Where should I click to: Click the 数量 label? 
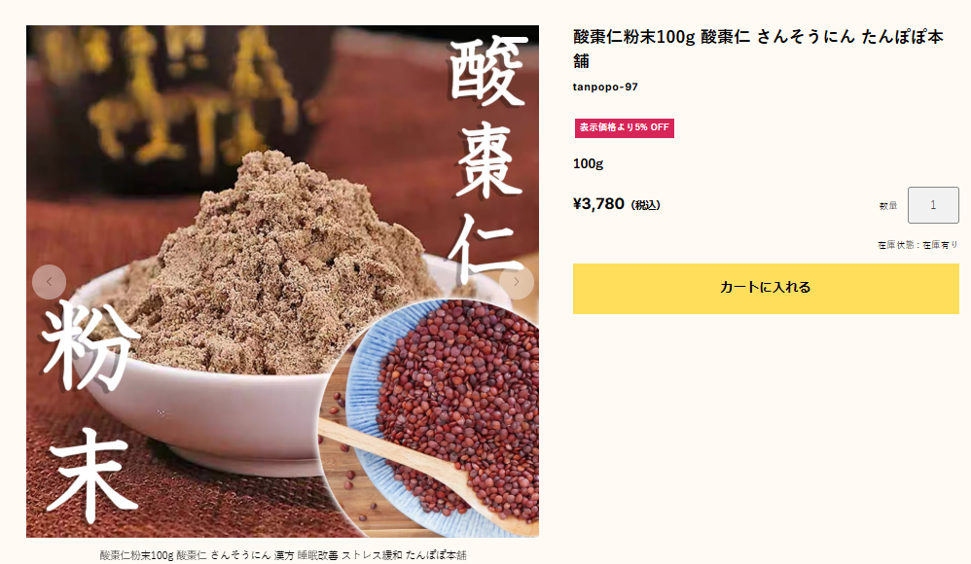888,205
